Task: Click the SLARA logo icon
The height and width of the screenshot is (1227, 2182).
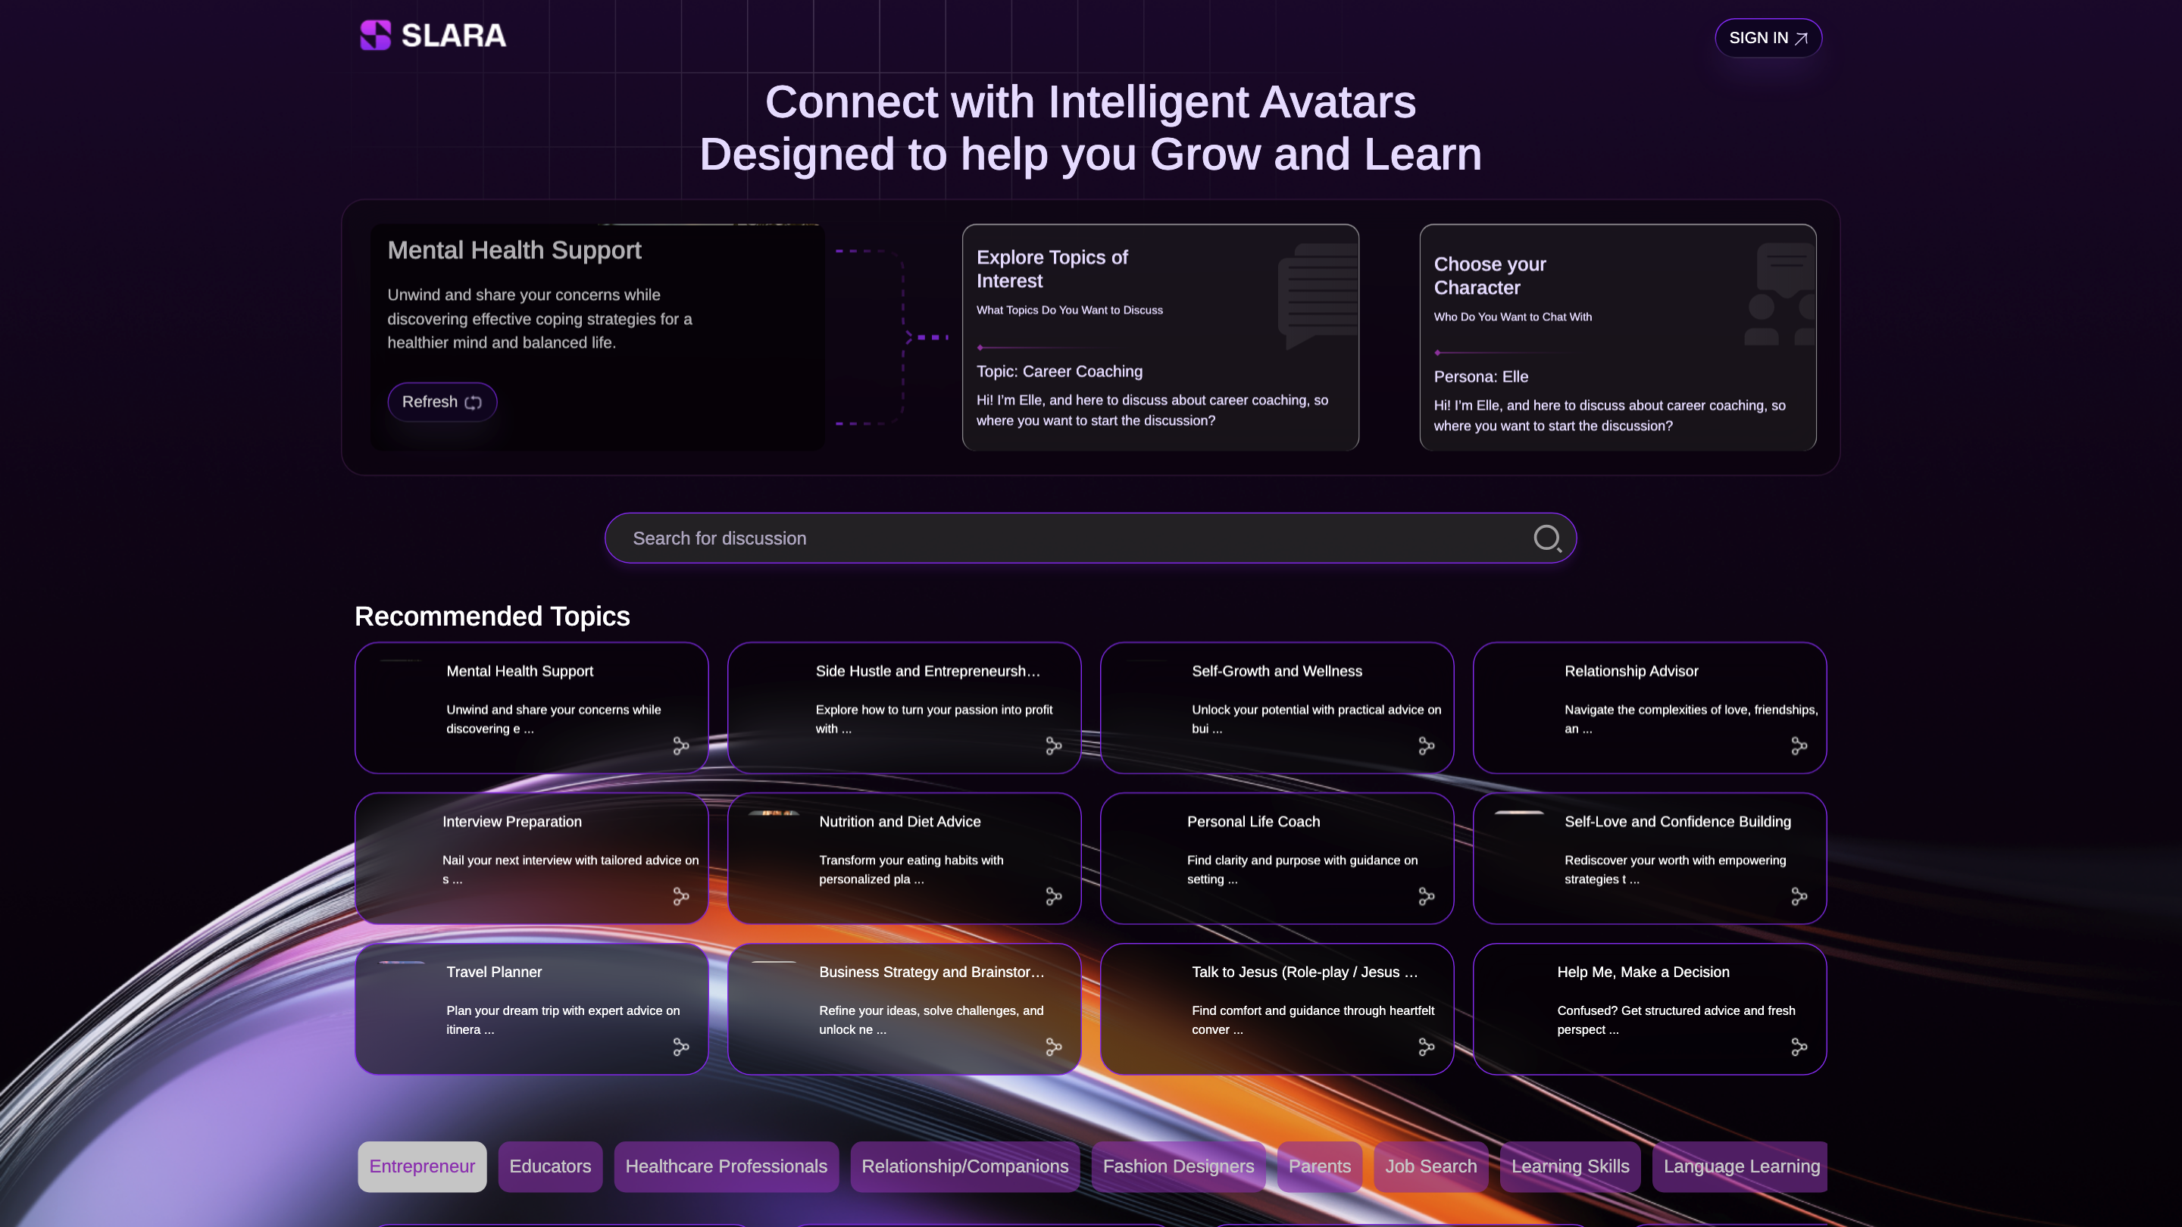Action: 374,36
